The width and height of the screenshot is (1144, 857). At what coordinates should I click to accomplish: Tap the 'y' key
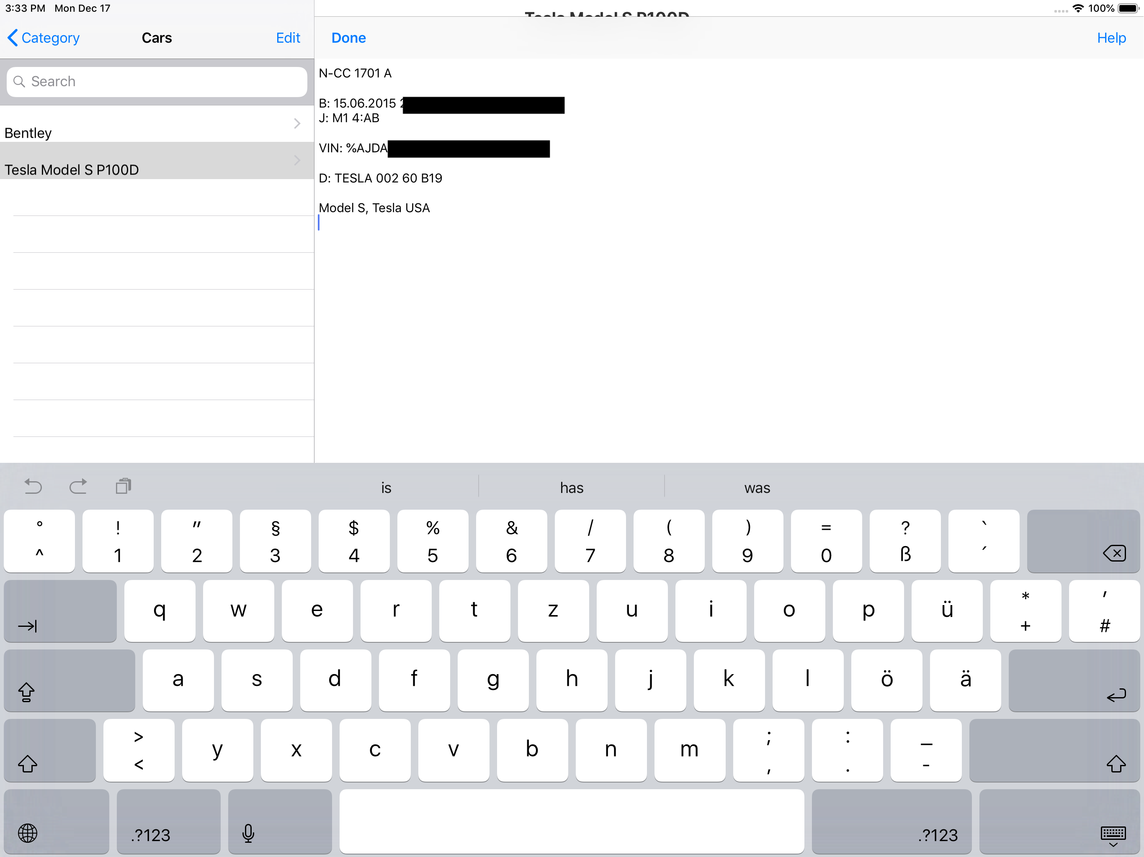(x=218, y=750)
